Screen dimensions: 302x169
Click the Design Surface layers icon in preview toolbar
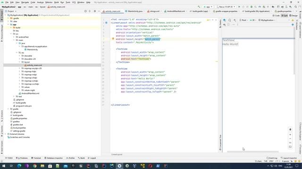(x=225, y=20)
